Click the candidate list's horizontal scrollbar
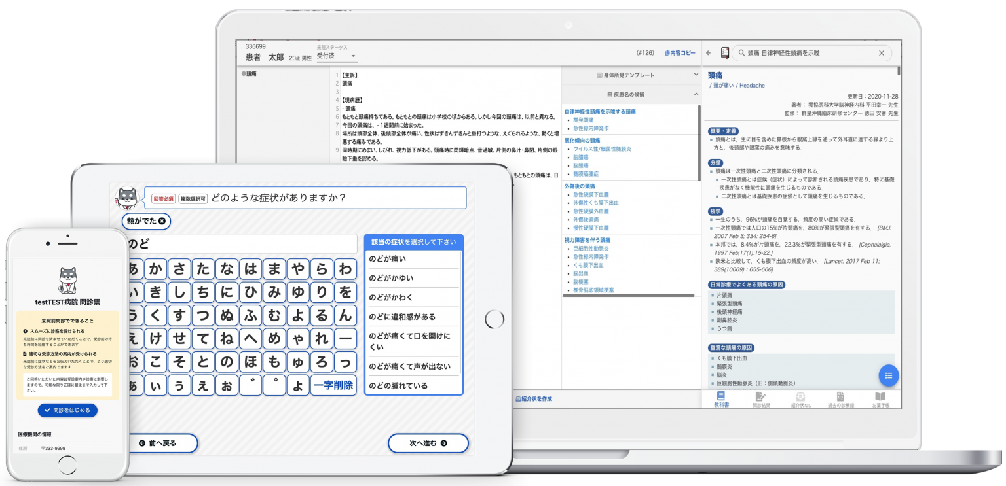 pos(628,296)
